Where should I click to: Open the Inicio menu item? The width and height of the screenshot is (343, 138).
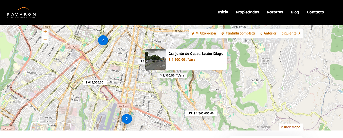(x=223, y=12)
